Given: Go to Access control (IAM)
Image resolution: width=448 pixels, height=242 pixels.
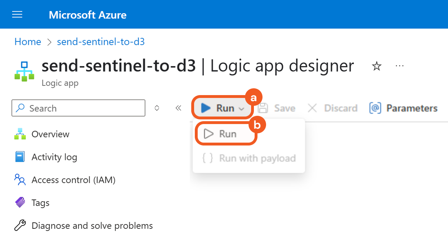Looking at the screenshot, I should coord(73,180).
